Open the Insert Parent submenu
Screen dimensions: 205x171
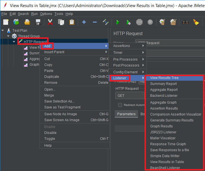(74, 52)
